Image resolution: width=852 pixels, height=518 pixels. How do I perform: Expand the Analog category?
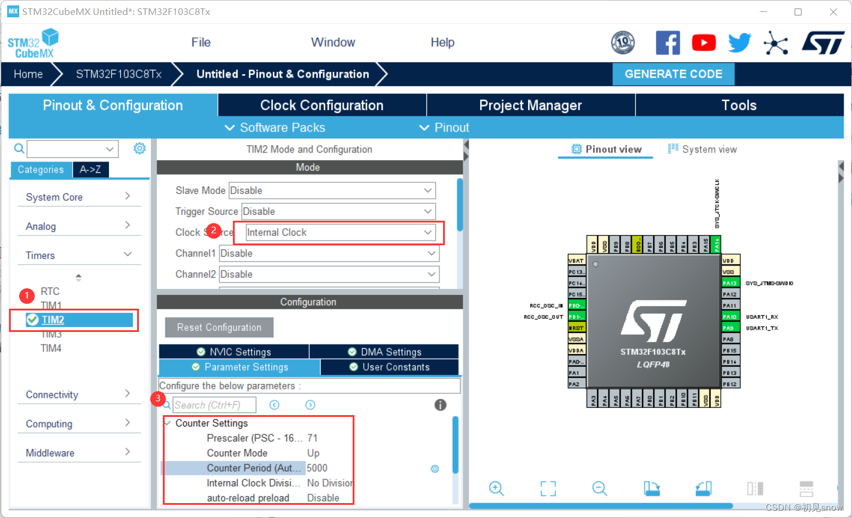[x=78, y=226]
